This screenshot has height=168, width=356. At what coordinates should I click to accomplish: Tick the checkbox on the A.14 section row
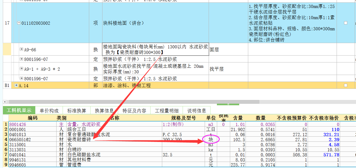345,85
